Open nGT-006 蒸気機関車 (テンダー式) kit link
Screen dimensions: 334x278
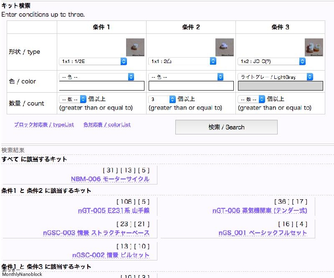coord(259,211)
